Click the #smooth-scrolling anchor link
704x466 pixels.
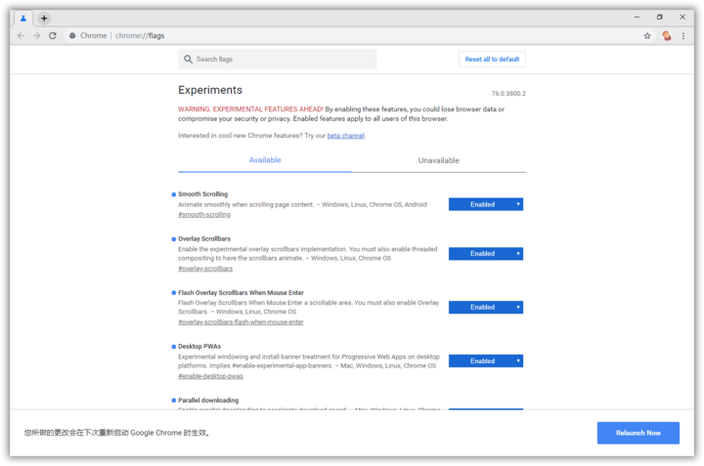click(x=204, y=215)
